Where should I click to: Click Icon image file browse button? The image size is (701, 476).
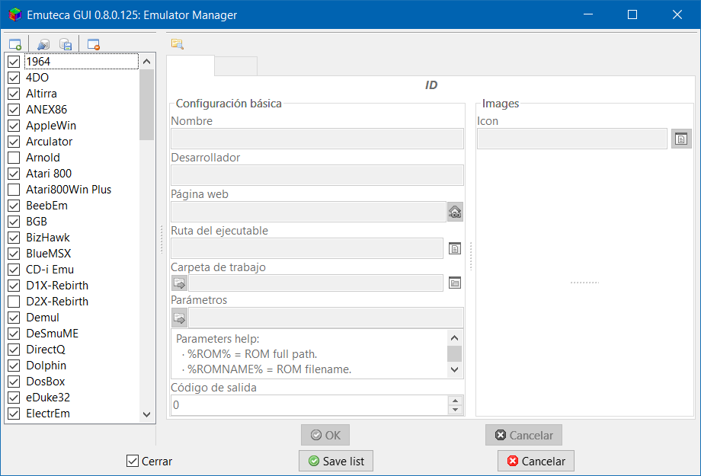pos(681,139)
